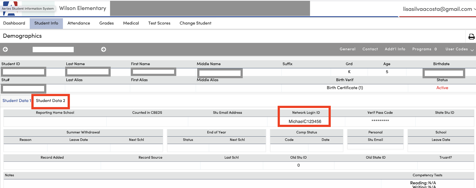Go to next student with right arrow
The height and width of the screenshot is (188, 476).
(x=104, y=49)
